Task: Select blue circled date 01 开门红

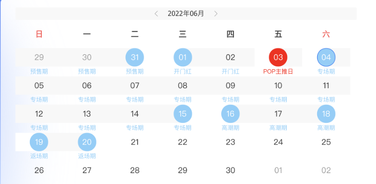Action: click(183, 57)
